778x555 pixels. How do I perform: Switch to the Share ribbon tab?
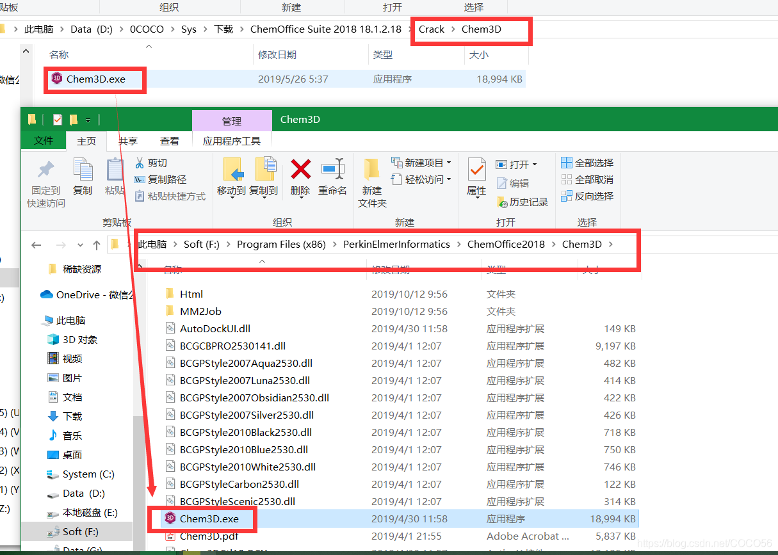pos(128,141)
